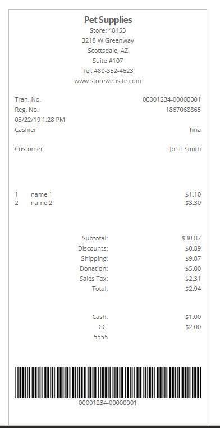Open the www.storewebsite.com link

point(108,81)
